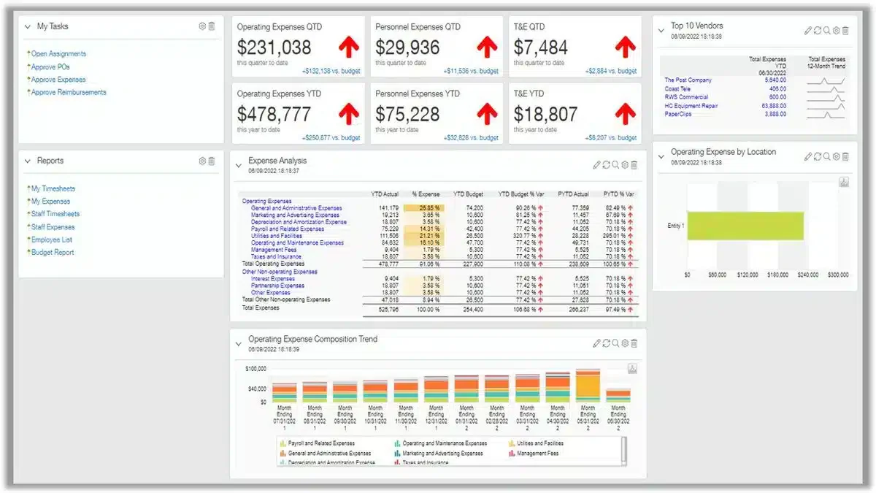876x493 pixels.
Task: Open My Timesheets report
Action: [x=53, y=188]
